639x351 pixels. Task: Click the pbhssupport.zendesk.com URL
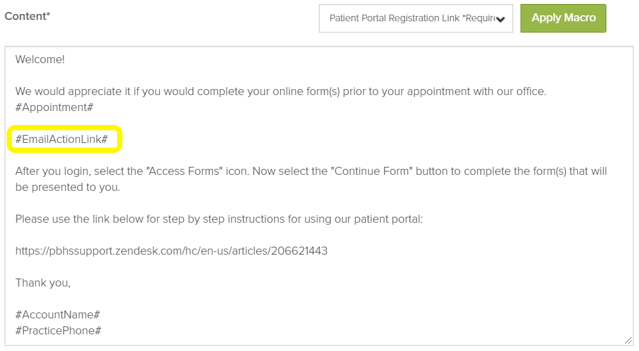coord(171,251)
